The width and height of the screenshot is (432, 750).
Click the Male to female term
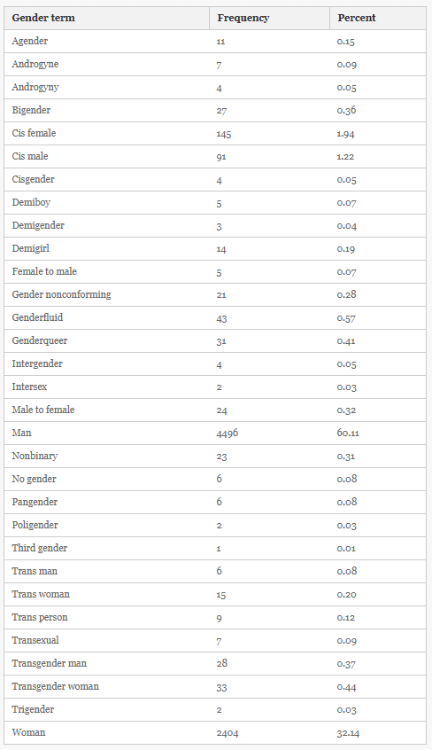43,410
